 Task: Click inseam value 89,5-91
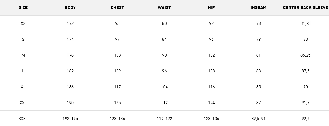[x=258, y=119]
